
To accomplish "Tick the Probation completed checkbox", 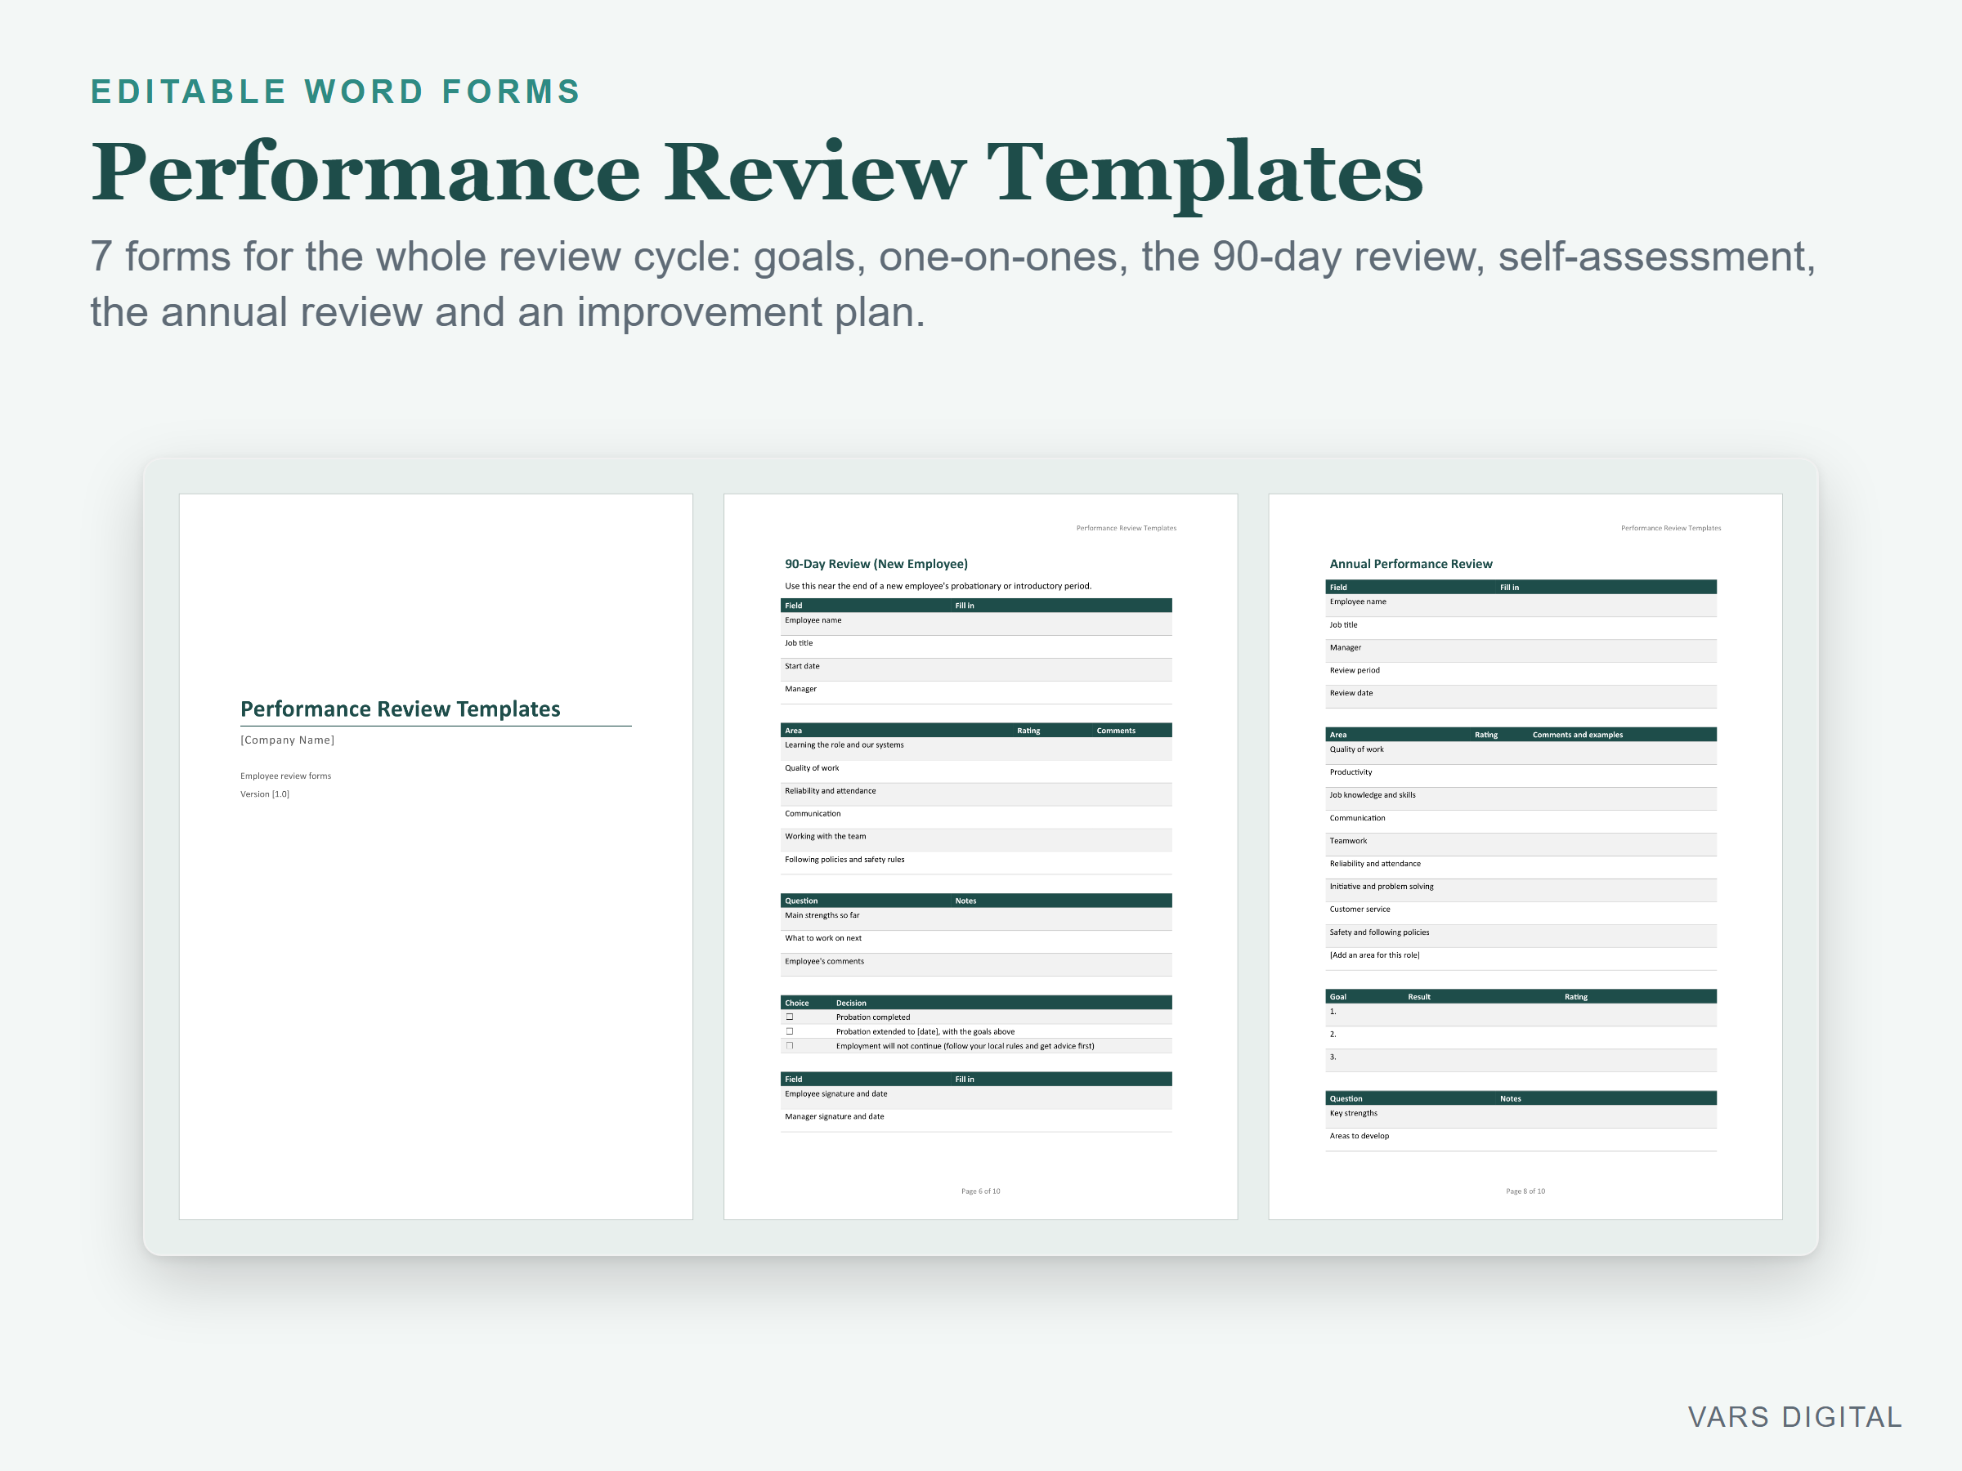I will click(x=790, y=1017).
